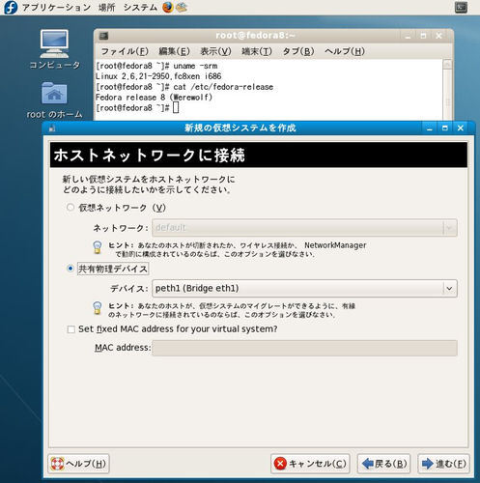Click the terminal icon in top-right panel

click(x=461, y=7)
